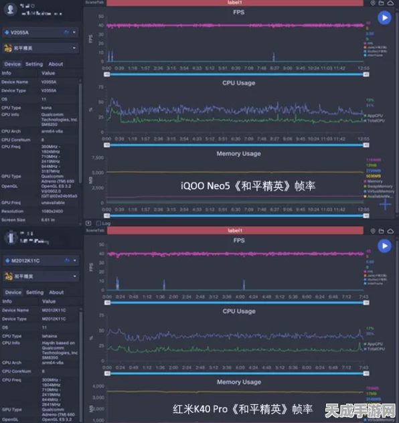Click right range handle under V2055A FPS chart
Screen dimensions: 399x423
click(366, 74)
